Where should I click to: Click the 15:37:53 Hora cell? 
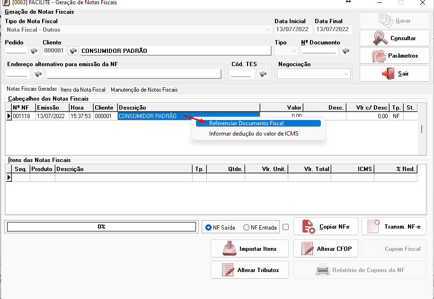point(81,116)
